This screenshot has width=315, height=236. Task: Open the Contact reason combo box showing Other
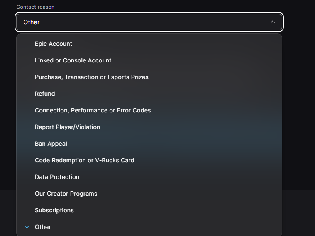149,22
